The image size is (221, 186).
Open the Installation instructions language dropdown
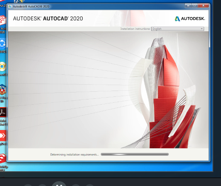178,29
